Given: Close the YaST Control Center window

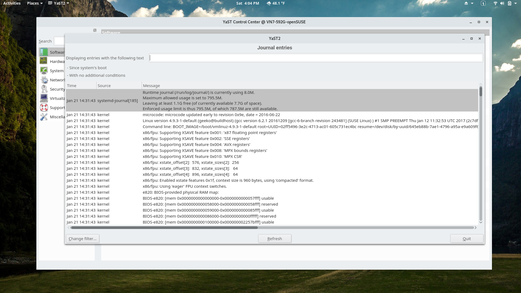Looking at the screenshot, I should (x=487, y=22).
